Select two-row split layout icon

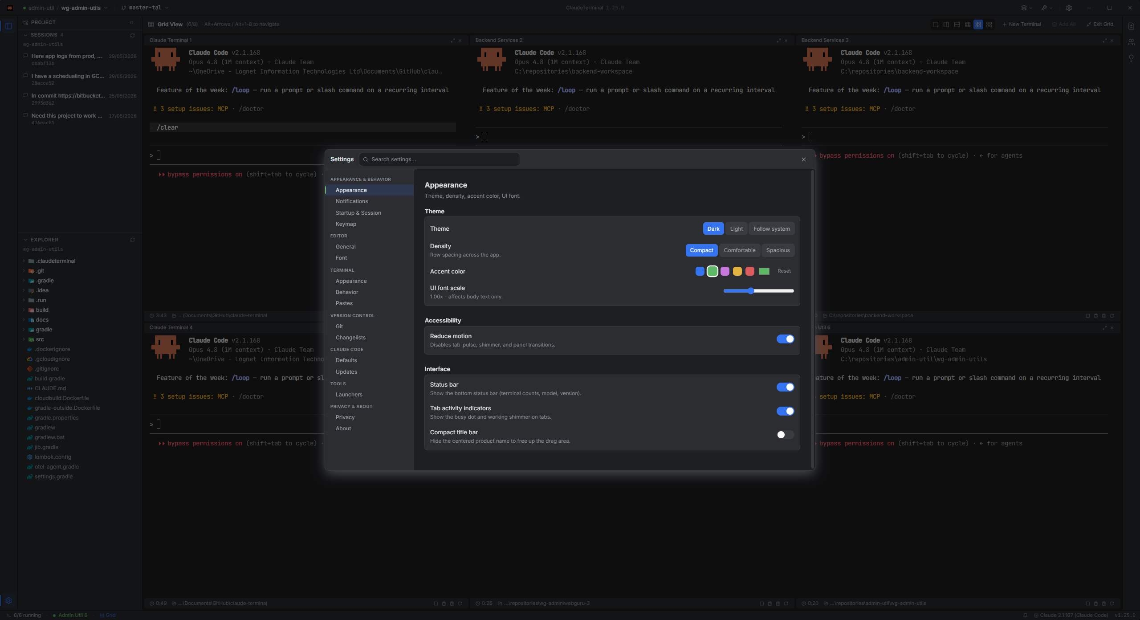pos(957,24)
